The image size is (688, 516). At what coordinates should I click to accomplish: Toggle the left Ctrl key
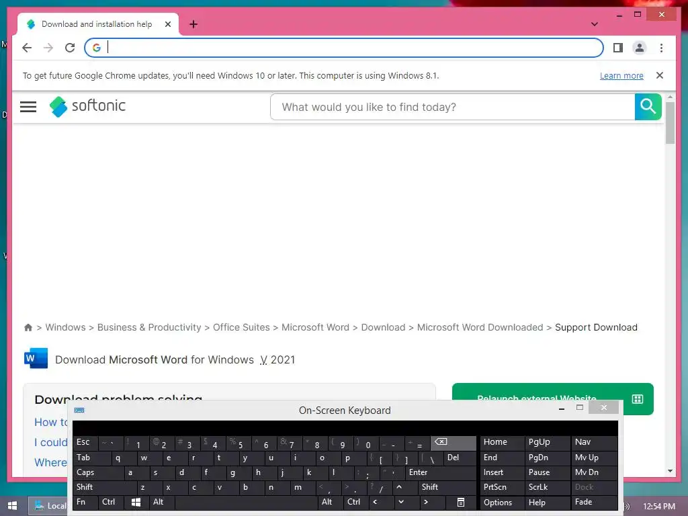click(x=112, y=502)
